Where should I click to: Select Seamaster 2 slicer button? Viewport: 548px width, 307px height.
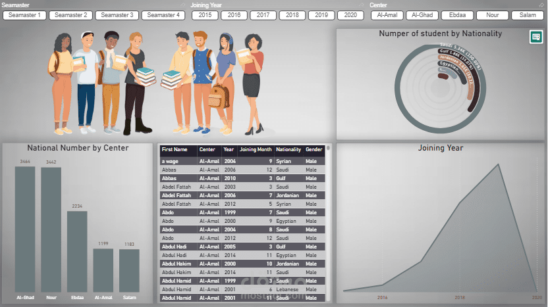[x=71, y=15]
